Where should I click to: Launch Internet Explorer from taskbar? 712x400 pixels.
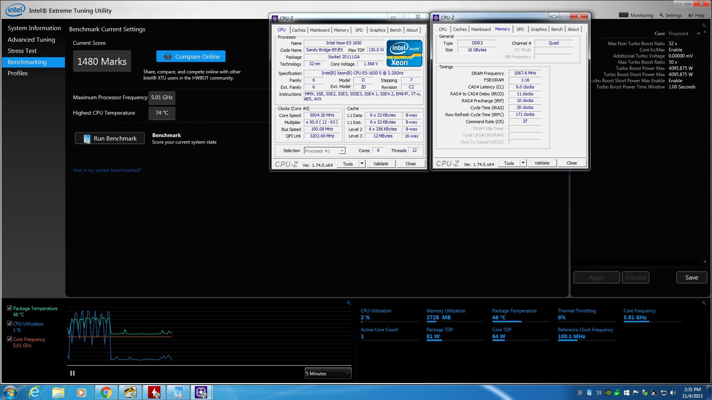[35, 393]
